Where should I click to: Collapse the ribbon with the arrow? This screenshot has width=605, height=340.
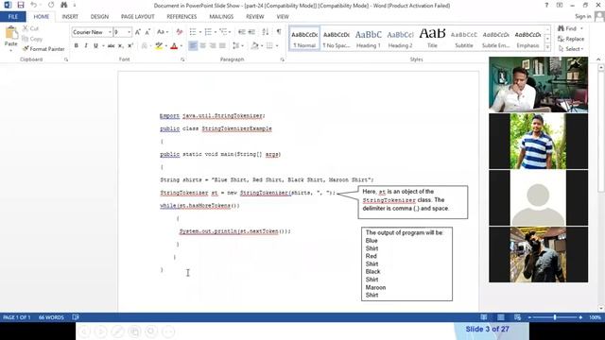pos(598,59)
